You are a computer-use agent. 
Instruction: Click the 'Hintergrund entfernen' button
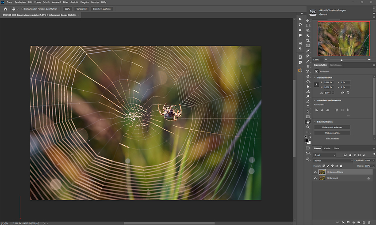[x=332, y=127]
